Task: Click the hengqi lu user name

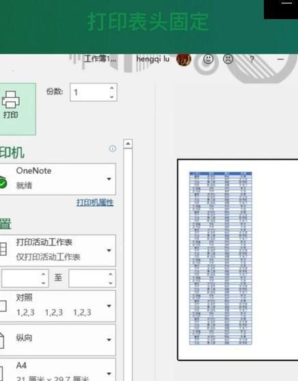Action: point(153,59)
